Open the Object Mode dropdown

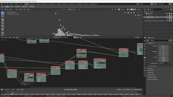click(9, 9)
